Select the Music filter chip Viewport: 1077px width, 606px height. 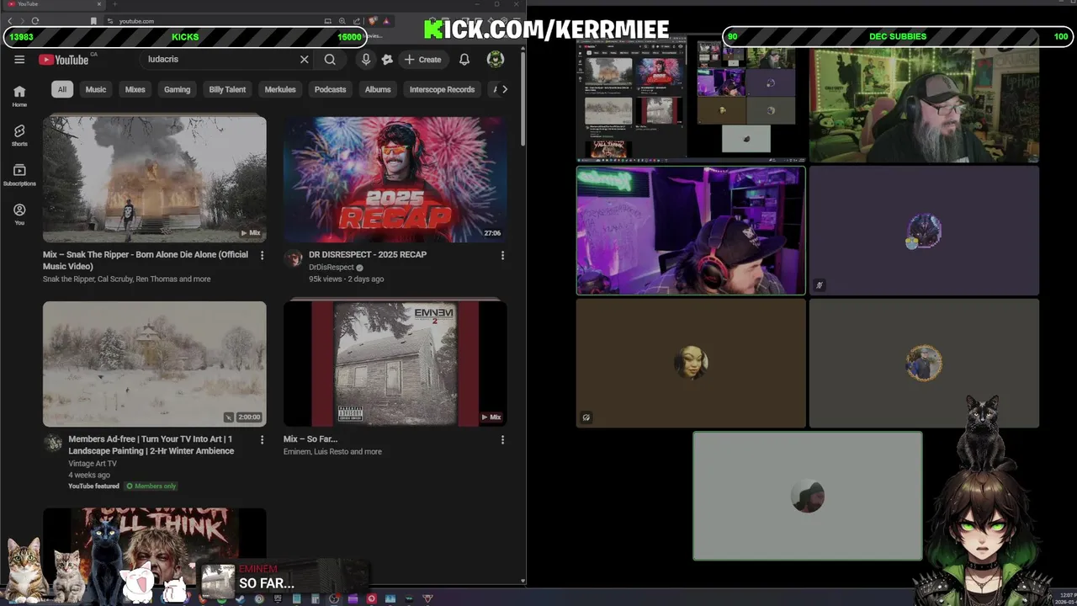(x=96, y=89)
